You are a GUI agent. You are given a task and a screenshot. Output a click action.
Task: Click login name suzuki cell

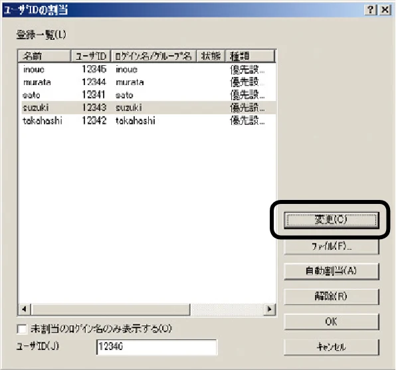pyautogui.click(x=128, y=108)
